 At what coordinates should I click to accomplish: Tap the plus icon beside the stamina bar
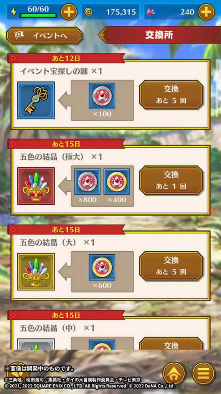click(69, 12)
